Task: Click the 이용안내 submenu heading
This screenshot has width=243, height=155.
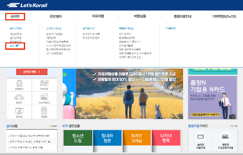Action: click(171, 28)
